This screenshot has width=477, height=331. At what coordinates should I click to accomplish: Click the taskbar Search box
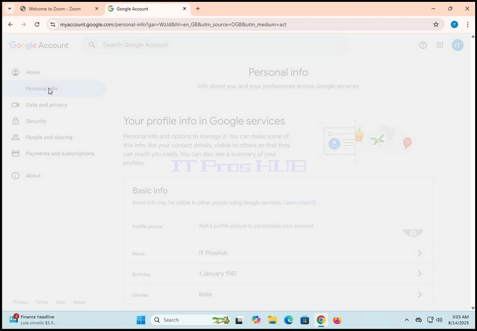pyautogui.click(x=190, y=320)
